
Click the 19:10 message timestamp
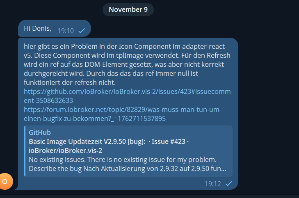pyautogui.click(x=65, y=30)
